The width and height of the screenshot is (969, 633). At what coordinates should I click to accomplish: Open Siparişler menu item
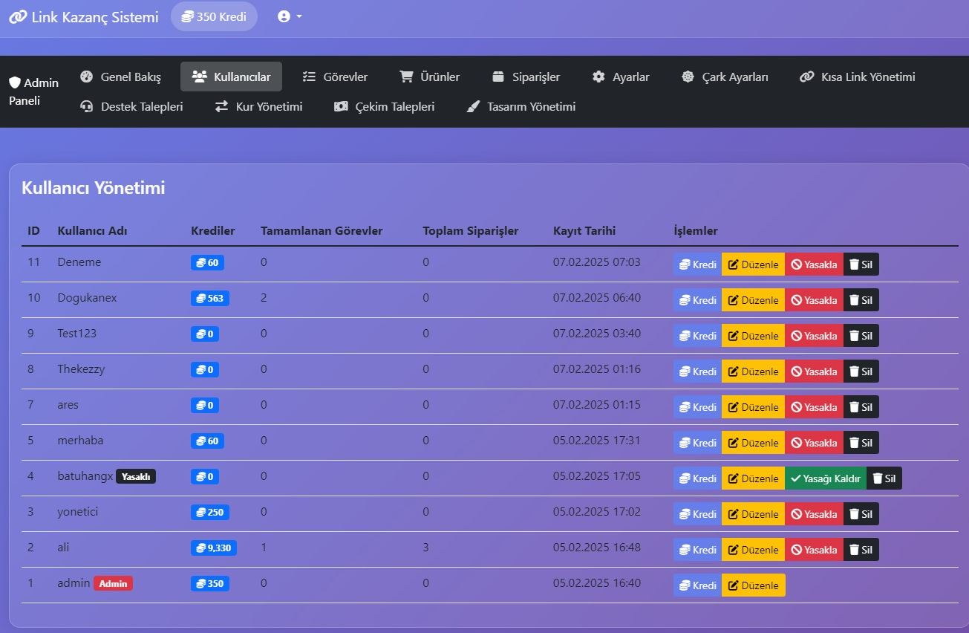pyautogui.click(x=526, y=77)
